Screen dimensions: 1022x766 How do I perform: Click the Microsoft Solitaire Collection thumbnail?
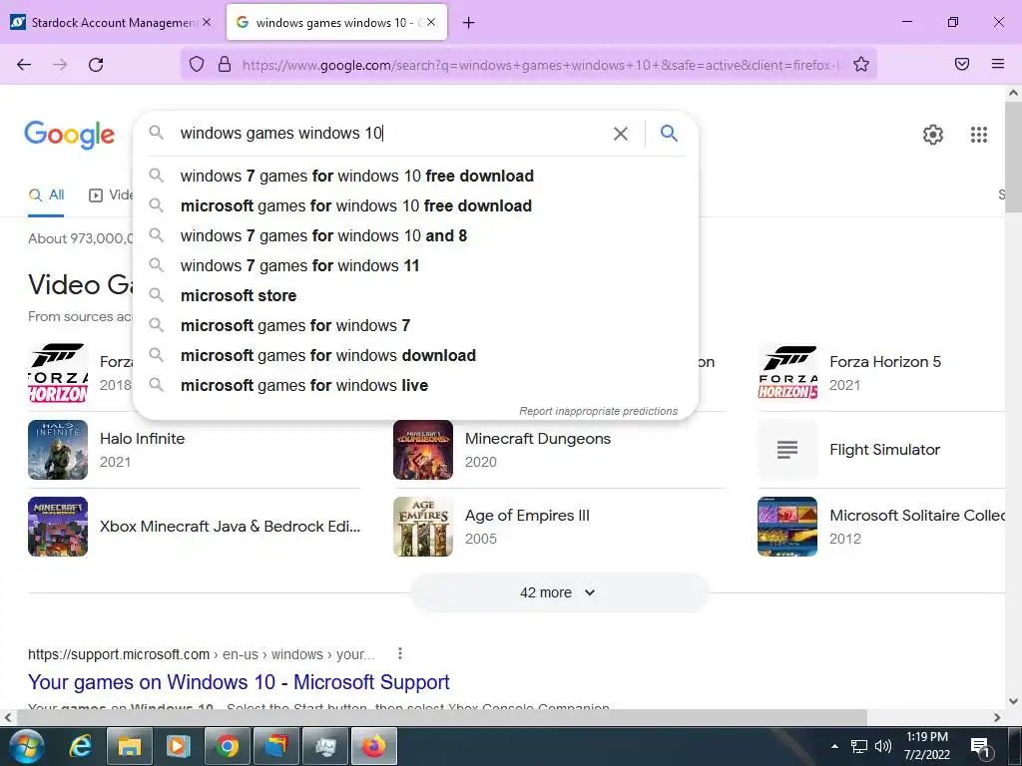coord(787,527)
